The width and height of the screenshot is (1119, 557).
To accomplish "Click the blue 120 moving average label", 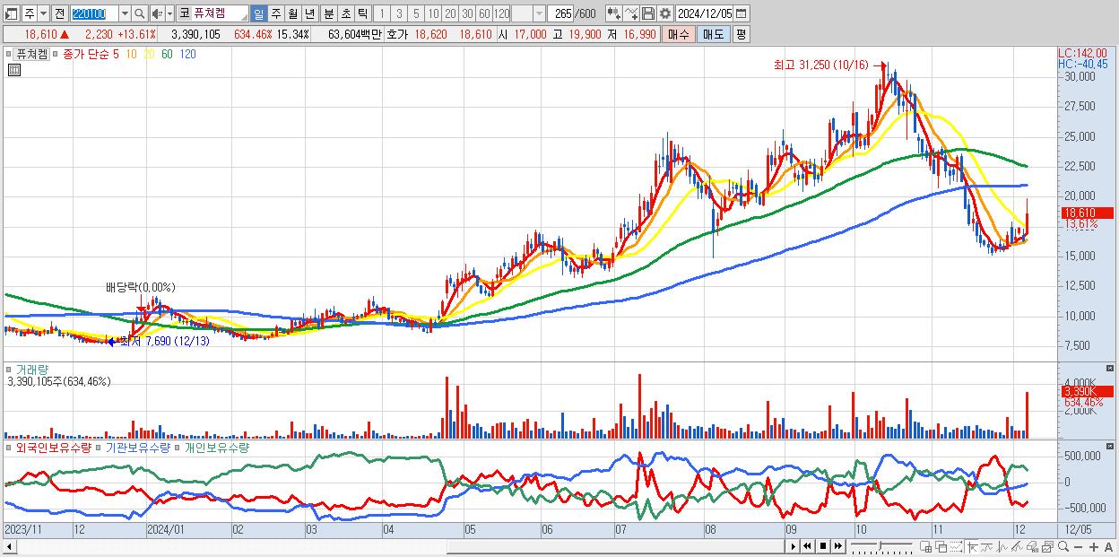I will 187,54.
